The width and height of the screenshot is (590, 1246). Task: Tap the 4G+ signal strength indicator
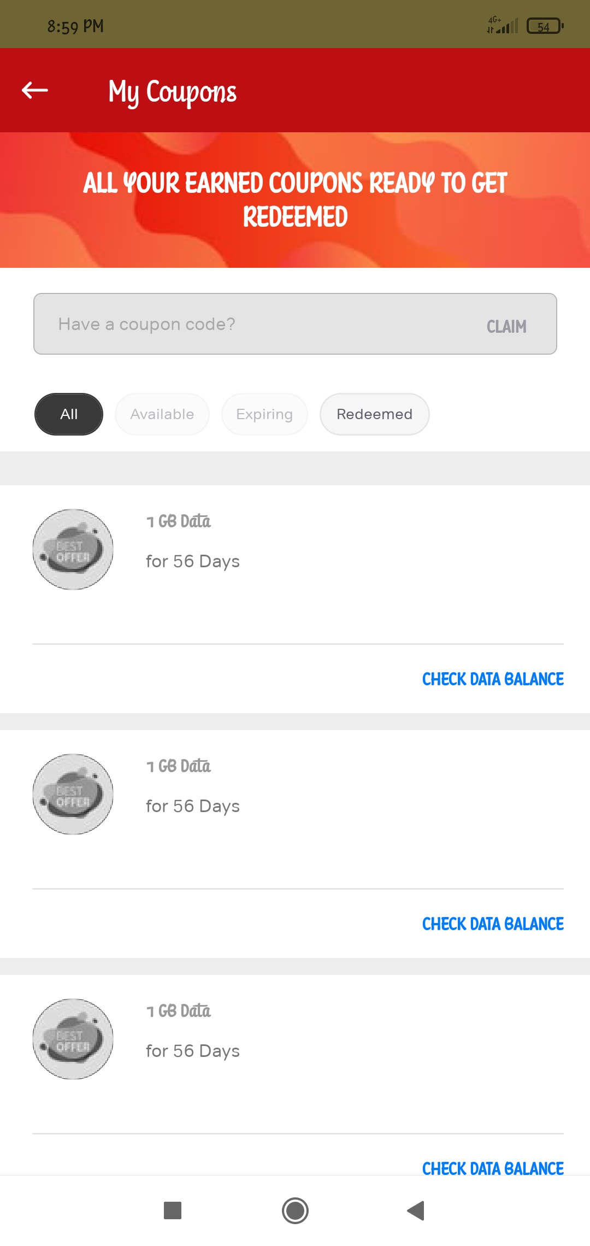tap(502, 25)
